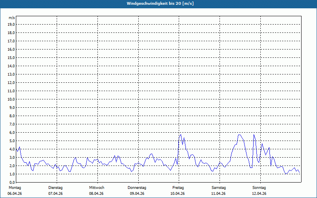Select the 13,0 y-axis label
Screen dimensions: 317x198
tap(11, 74)
